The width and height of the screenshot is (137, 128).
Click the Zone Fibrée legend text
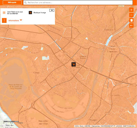[15, 13]
